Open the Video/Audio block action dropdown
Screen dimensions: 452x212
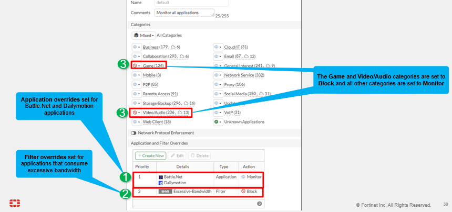pos(137,113)
